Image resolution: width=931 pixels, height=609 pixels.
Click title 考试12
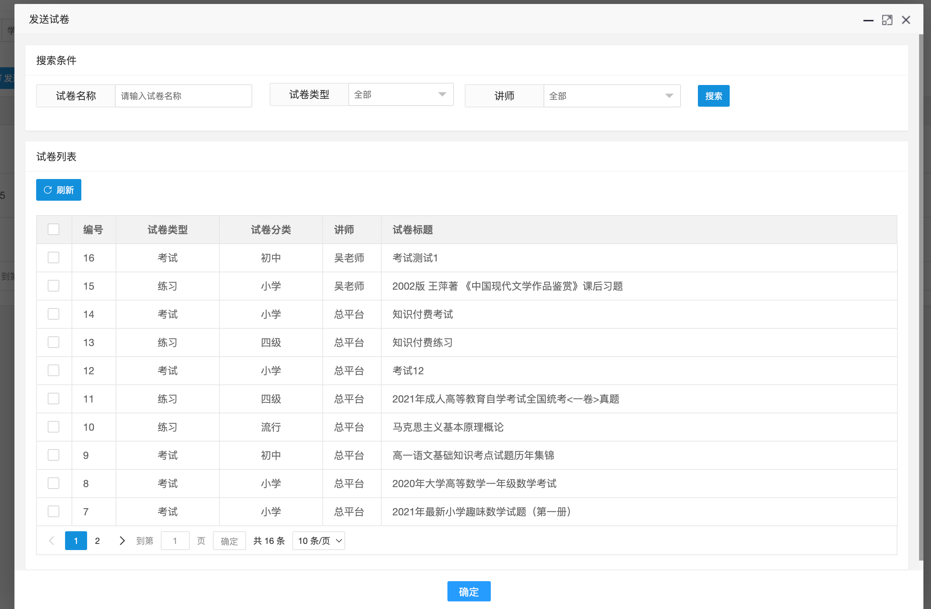[408, 371]
